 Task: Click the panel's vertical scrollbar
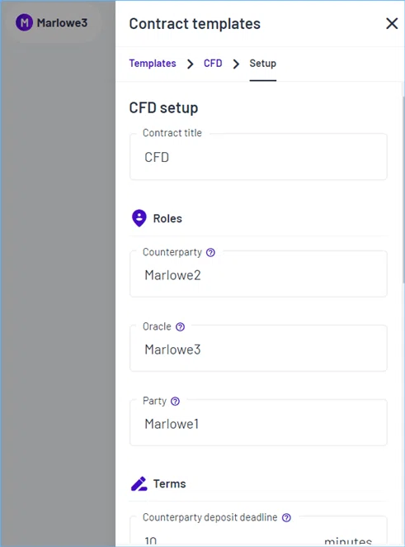pyautogui.click(x=403, y=188)
